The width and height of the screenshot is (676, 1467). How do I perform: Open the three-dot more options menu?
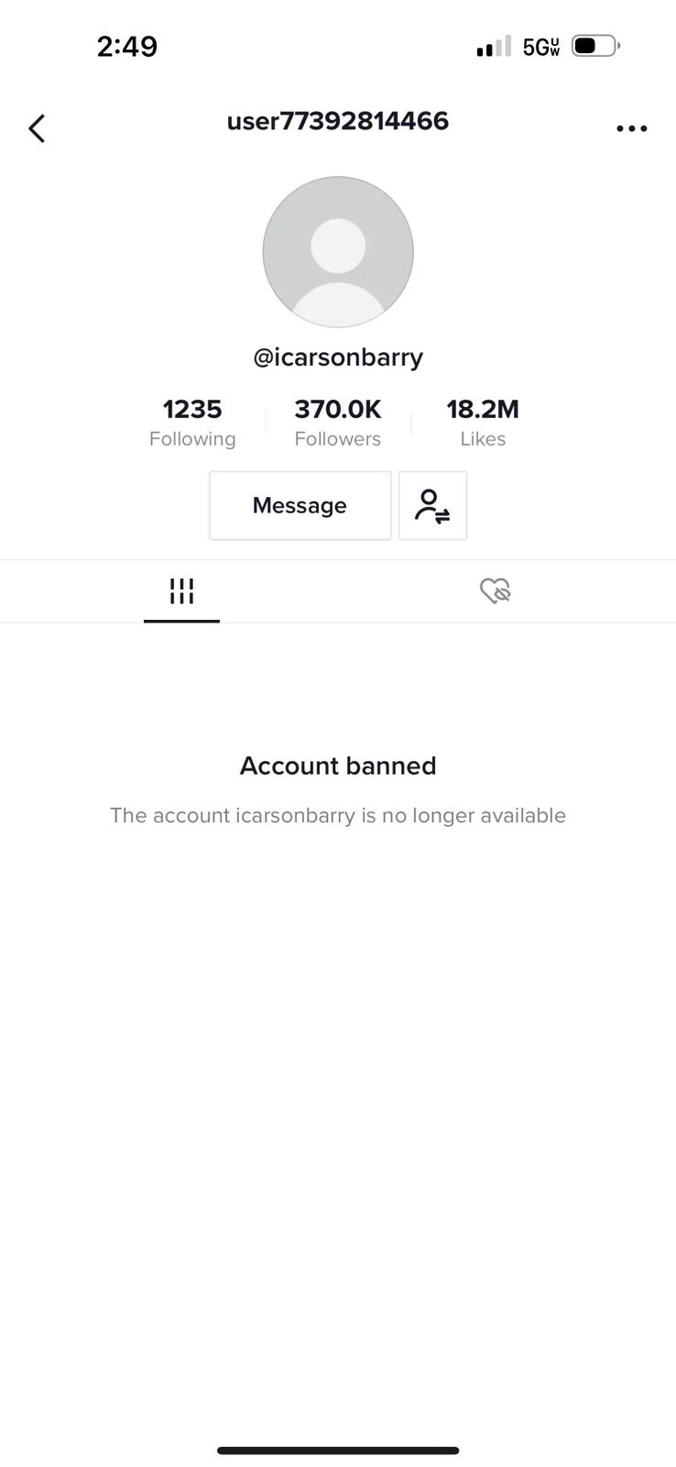click(x=631, y=128)
